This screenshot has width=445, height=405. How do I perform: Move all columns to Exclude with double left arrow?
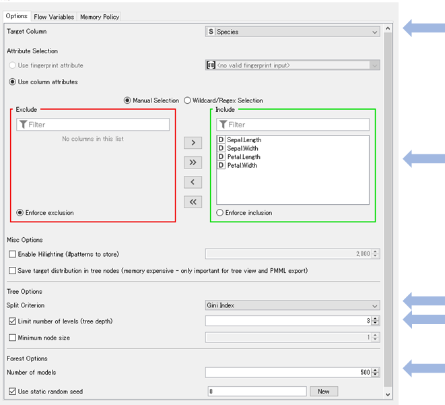click(x=193, y=202)
